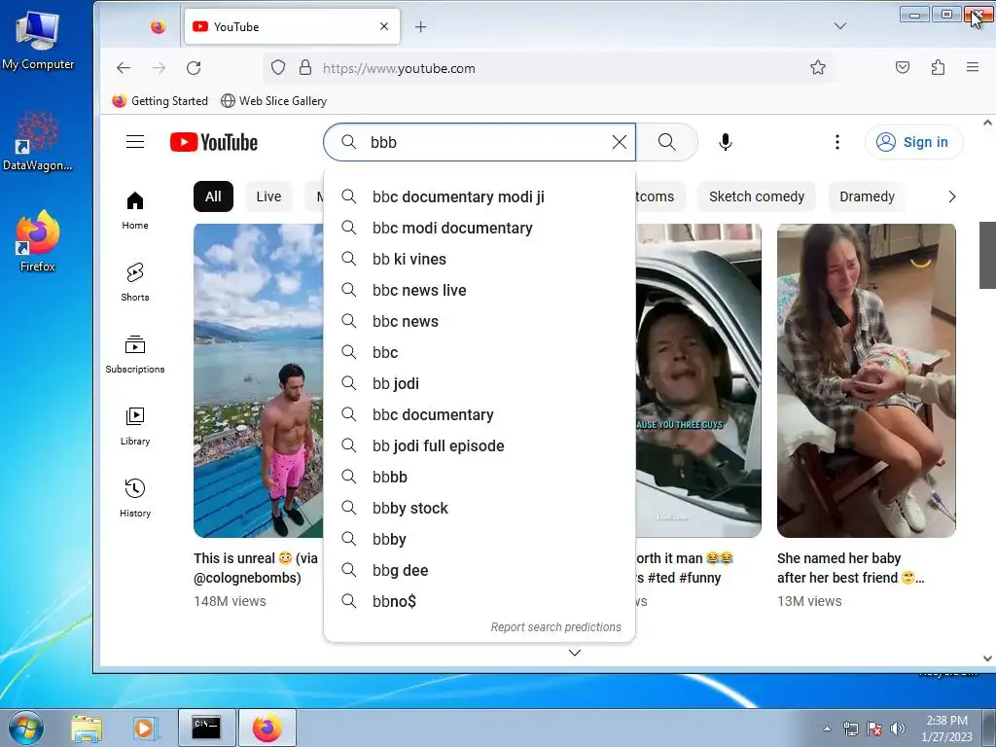Select the Dramedy filter chip
Image resolution: width=996 pixels, height=747 pixels.
(x=867, y=196)
